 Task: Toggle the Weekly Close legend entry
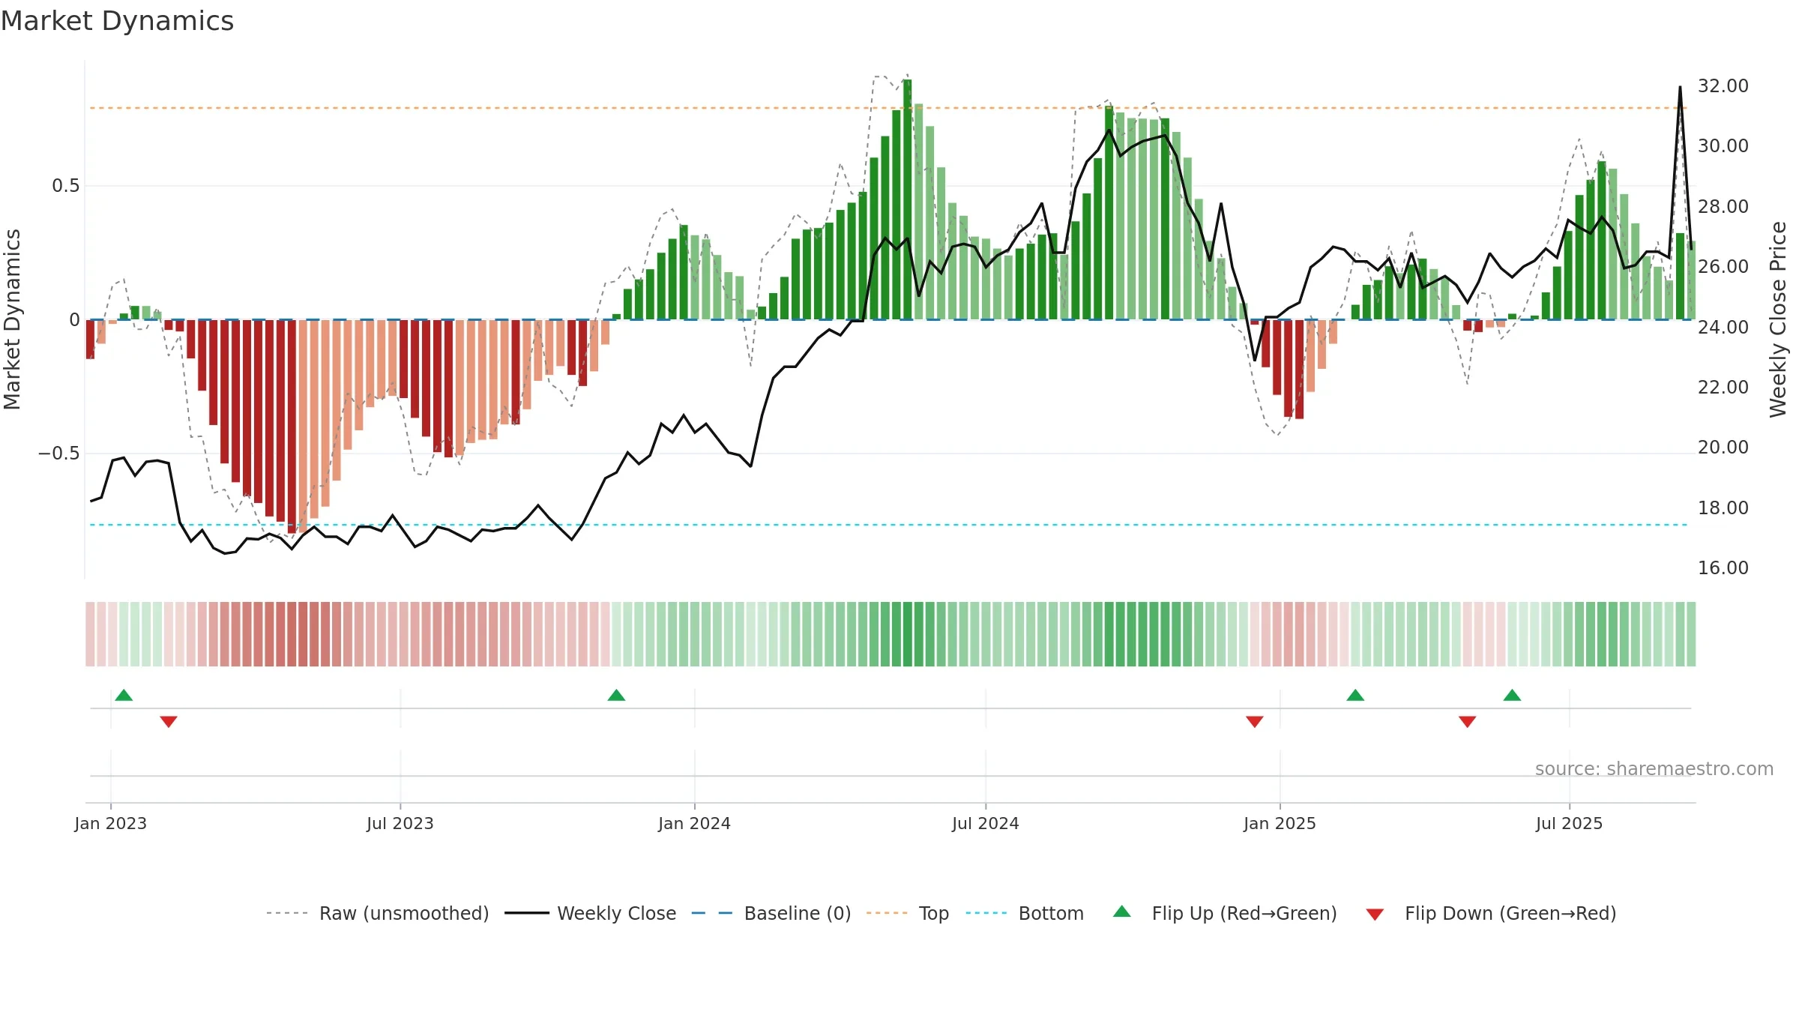click(x=591, y=913)
